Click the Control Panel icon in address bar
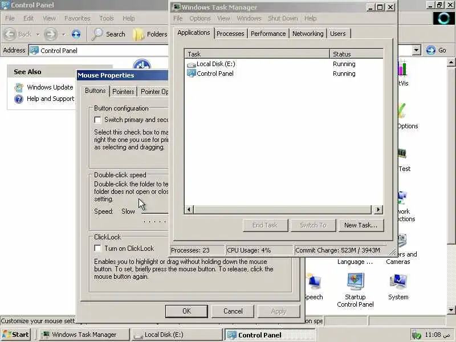Screen dimensions: 456x342 [x=34, y=50]
